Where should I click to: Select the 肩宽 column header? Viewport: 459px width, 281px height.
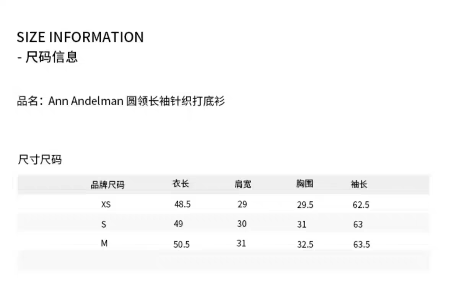coord(243,184)
